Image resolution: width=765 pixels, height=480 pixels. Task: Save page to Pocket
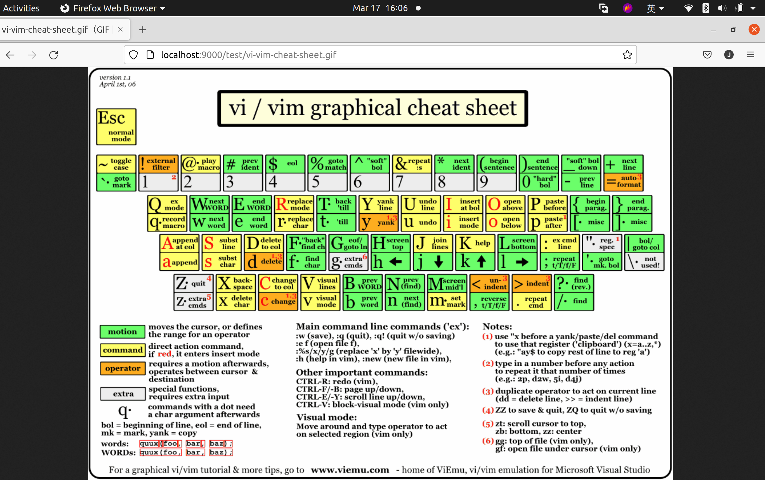pyautogui.click(x=707, y=55)
